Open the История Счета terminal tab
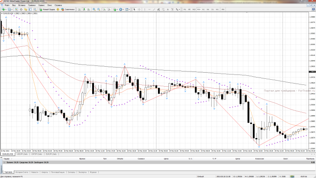The height and width of the screenshot is (178, 316). tap(22, 172)
